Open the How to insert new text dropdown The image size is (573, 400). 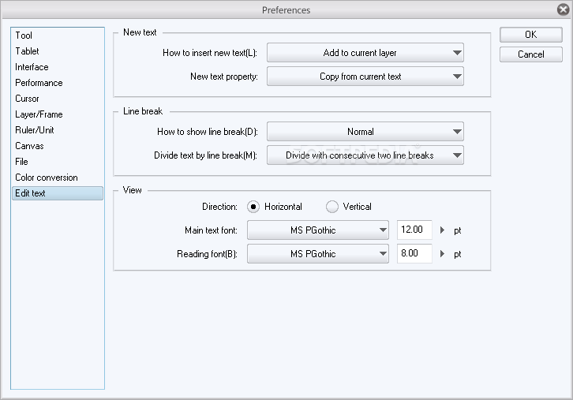[x=365, y=53]
